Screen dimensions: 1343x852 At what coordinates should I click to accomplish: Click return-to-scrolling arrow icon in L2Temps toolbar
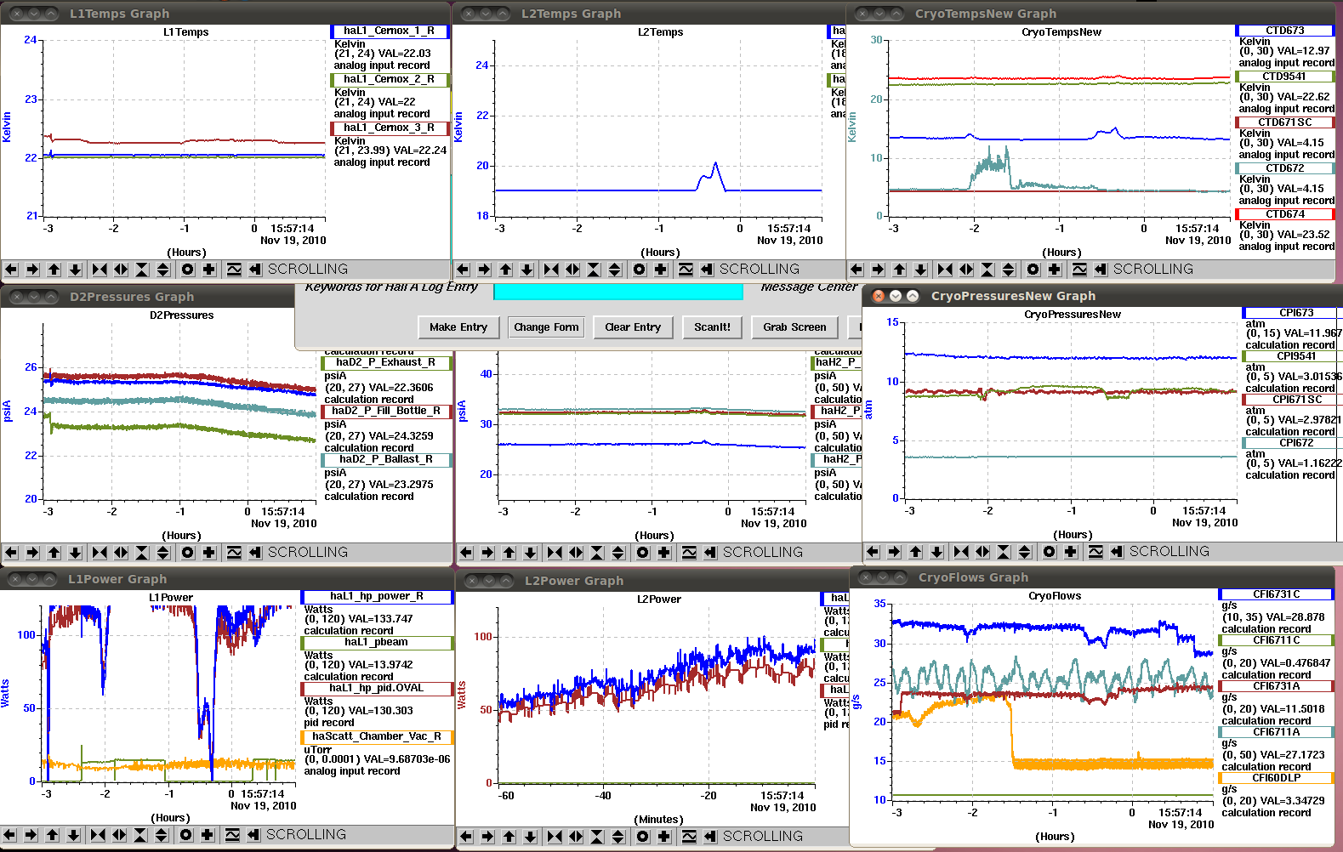[x=707, y=270]
